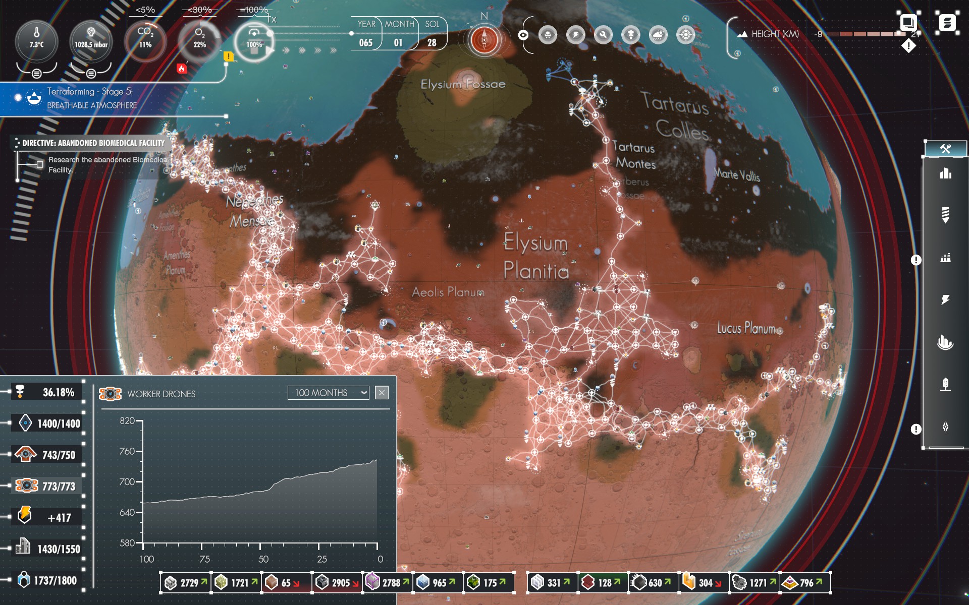Select the maintenance wrench overlay filter
Image resolution: width=969 pixels, height=605 pixels.
pyautogui.click(x=603, y=35)
